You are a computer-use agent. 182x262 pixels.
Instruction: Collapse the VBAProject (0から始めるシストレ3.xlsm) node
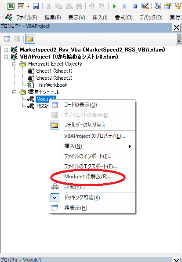(x=6, y=57)
